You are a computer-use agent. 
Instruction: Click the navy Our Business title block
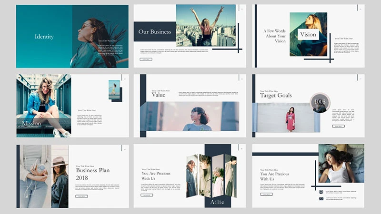pyautogui.click(x=154, y=32)
